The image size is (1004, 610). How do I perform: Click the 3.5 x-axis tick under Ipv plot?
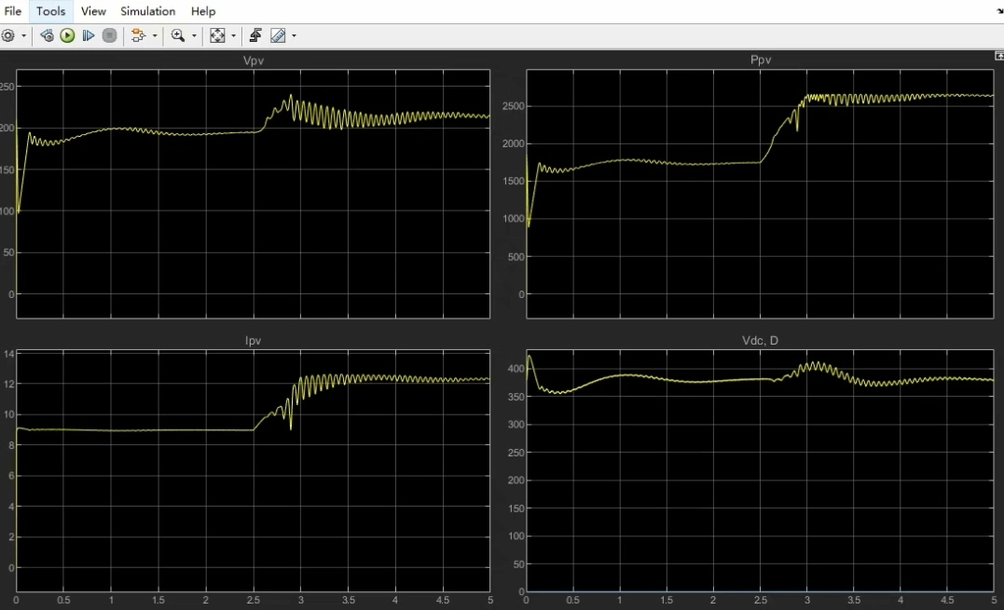click(x=349, y=600)
